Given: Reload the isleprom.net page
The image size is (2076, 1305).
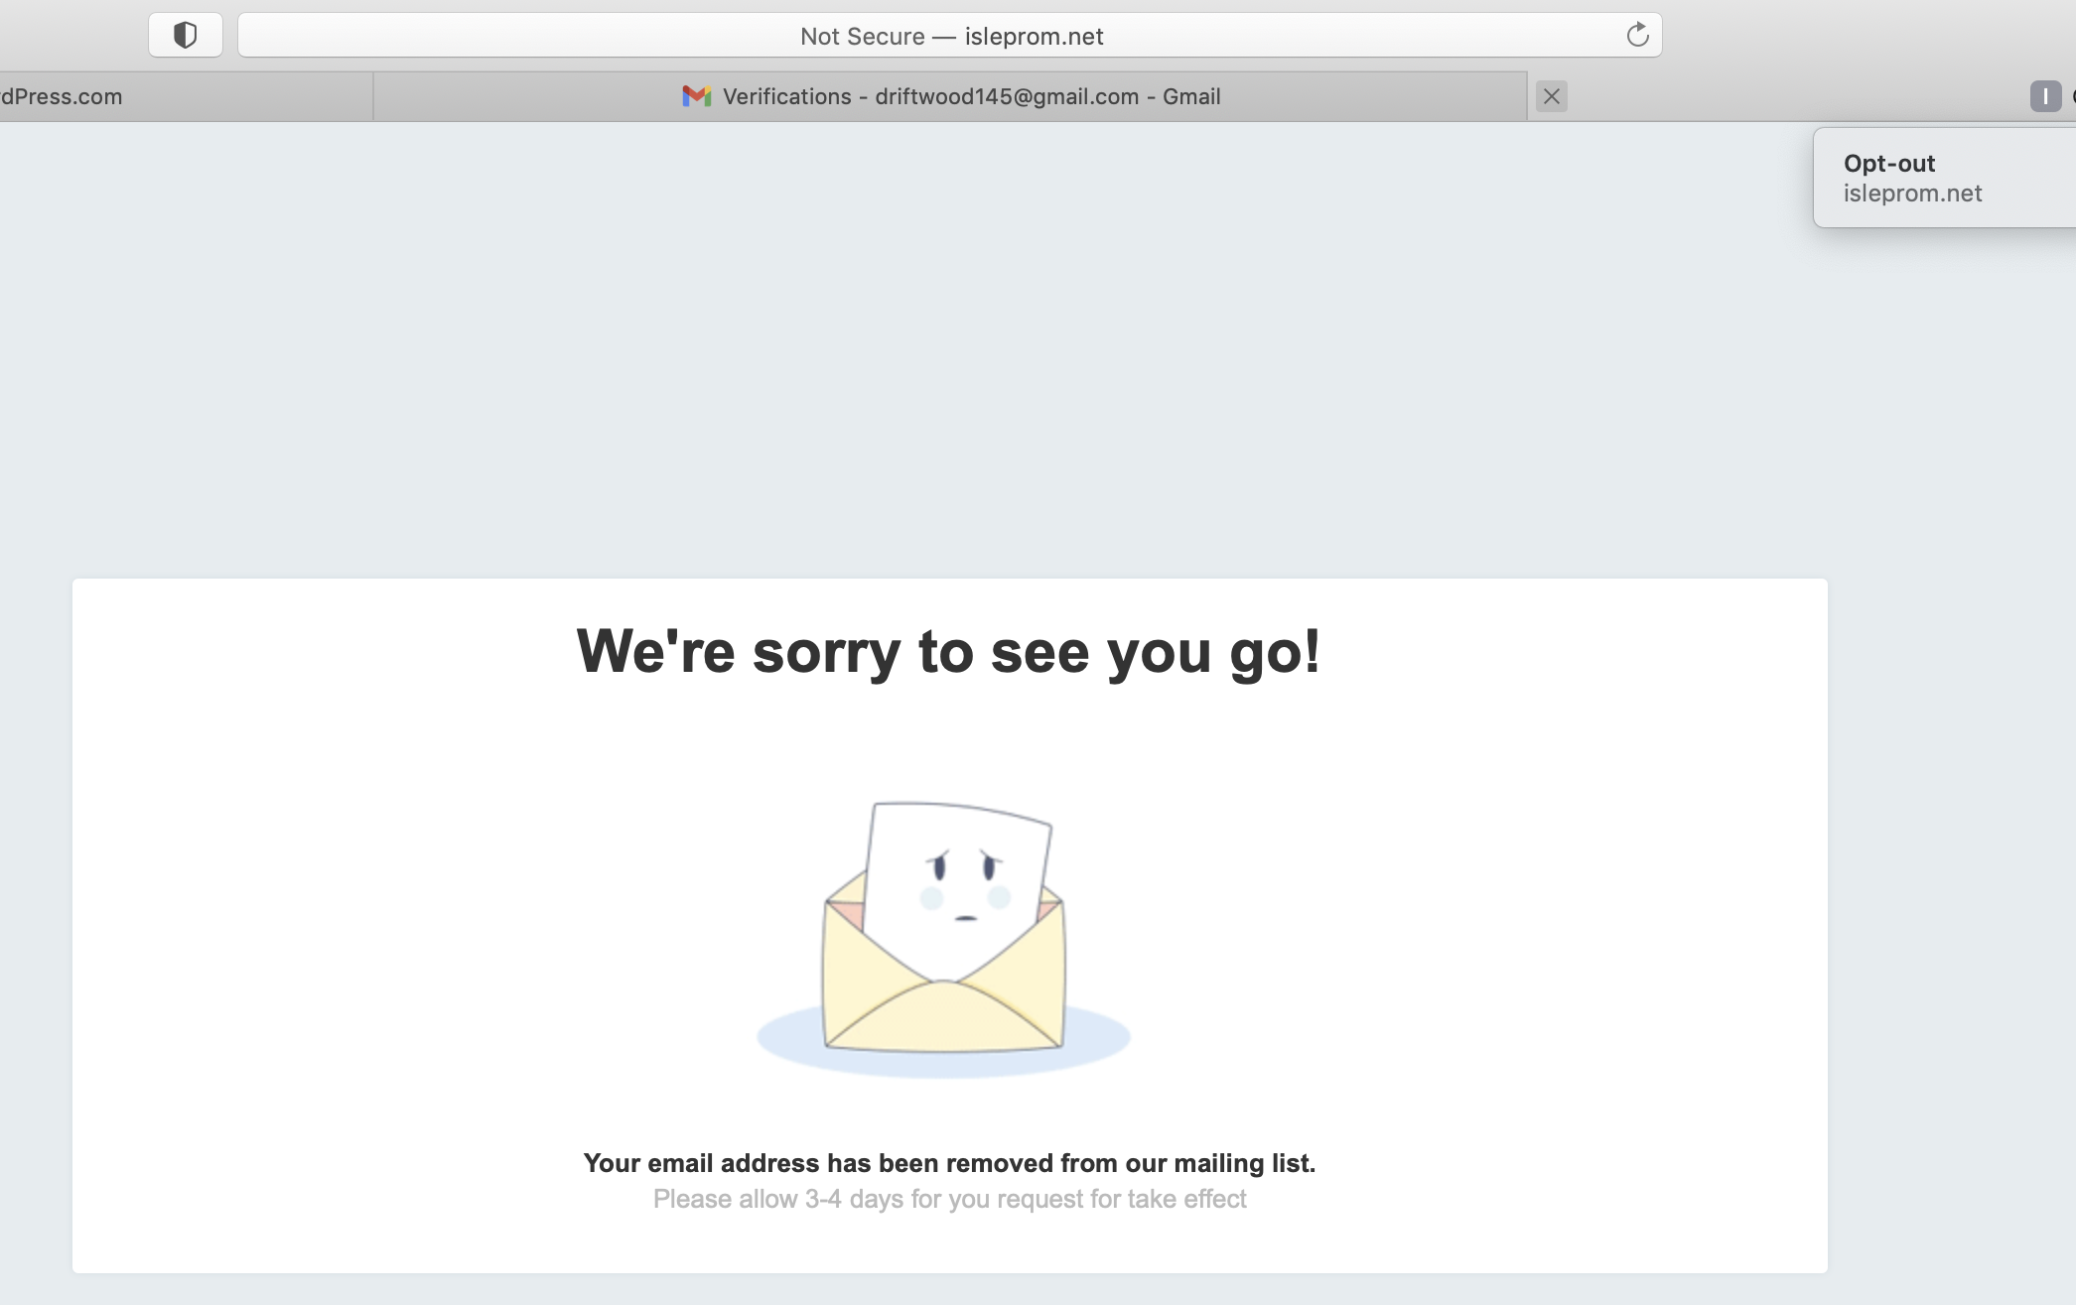Looking at the screenshot, I should [1637, 36].
